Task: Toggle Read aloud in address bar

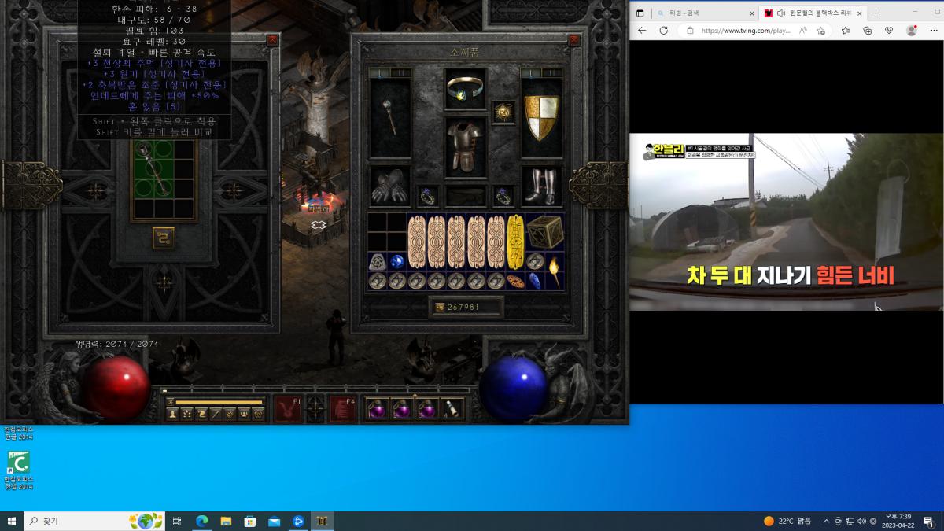Action: pos(803,31)
